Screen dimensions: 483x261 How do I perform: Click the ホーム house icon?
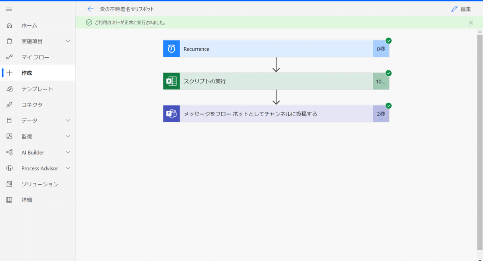point(10,25)
